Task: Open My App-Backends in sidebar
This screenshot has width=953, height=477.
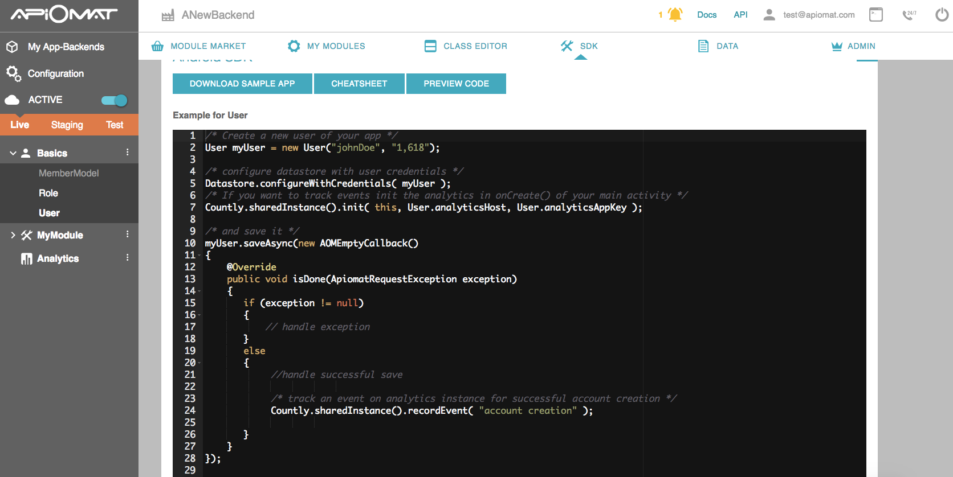Action: pyautogui.click(x=66, y=47)
